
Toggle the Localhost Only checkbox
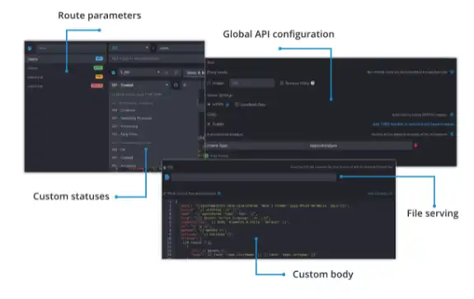pos(237,105)
